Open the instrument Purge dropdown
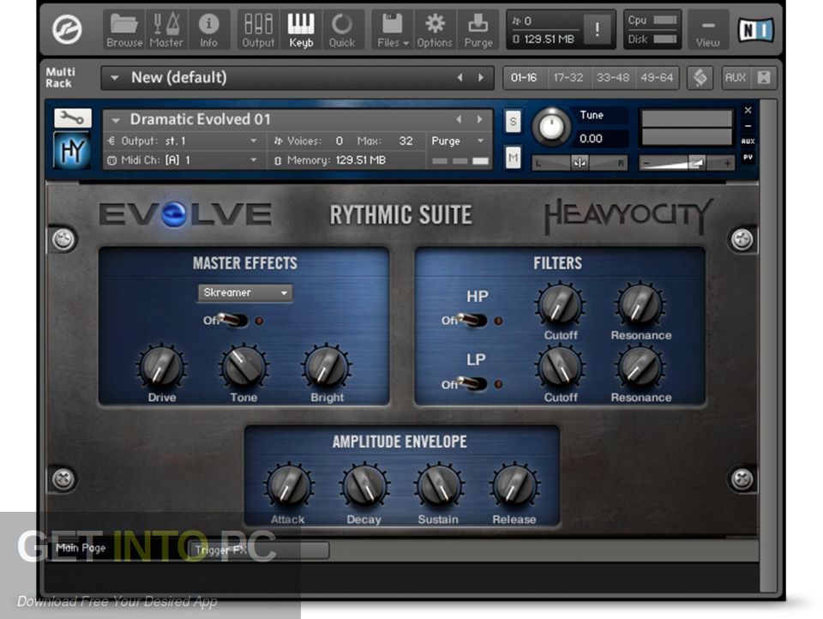This screenshot has width=823, height=619. point(458,141)
